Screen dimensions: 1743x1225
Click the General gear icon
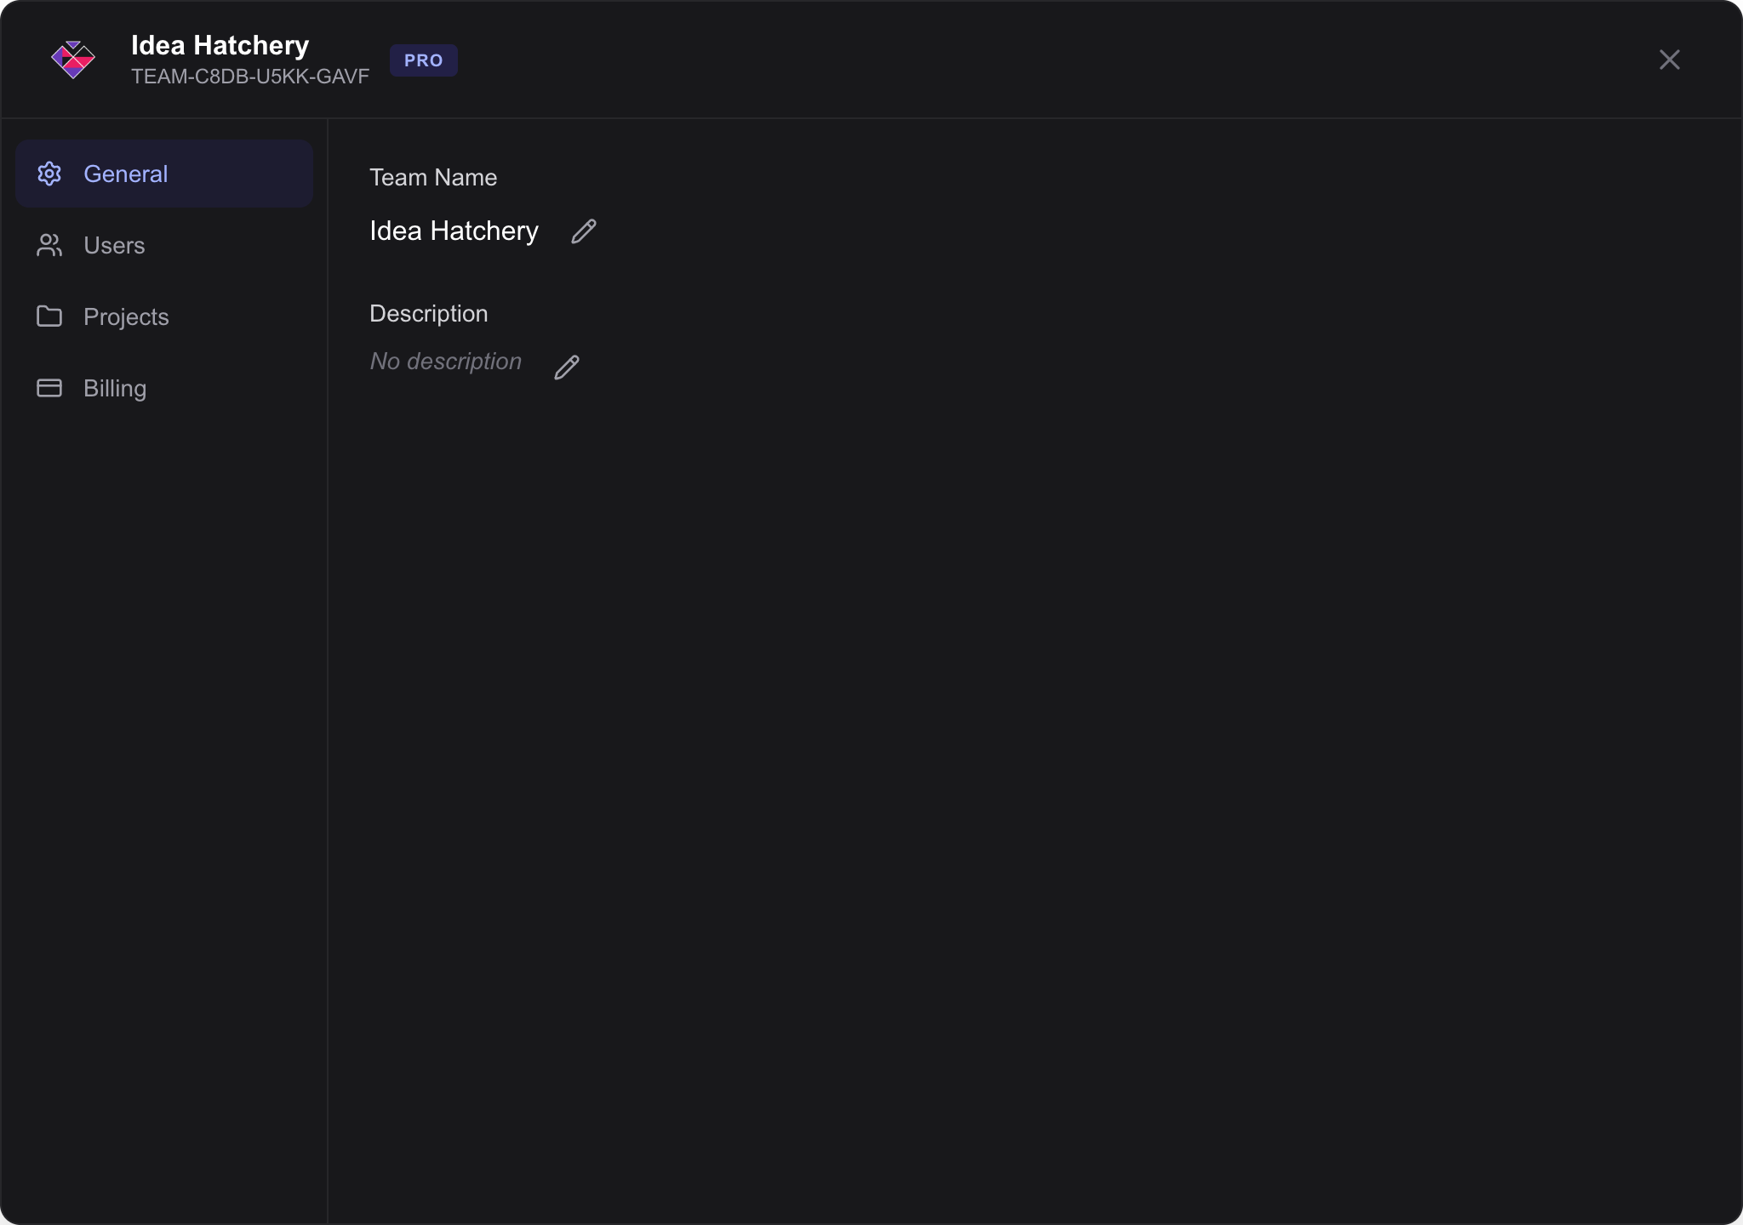(x=49, y=174)
